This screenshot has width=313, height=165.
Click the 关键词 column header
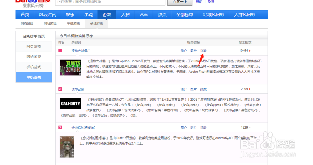[x=76, y=42]
